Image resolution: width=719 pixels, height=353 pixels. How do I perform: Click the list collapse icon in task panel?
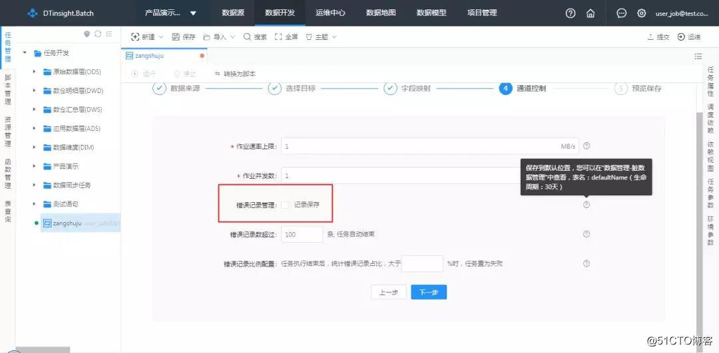(x=109, y=34)
